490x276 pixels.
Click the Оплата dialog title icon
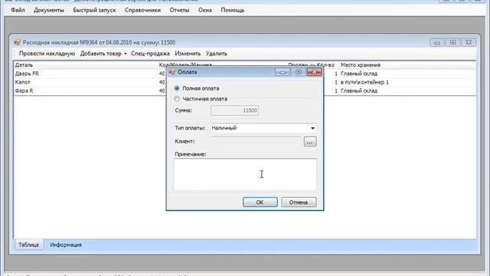point(172,72)
